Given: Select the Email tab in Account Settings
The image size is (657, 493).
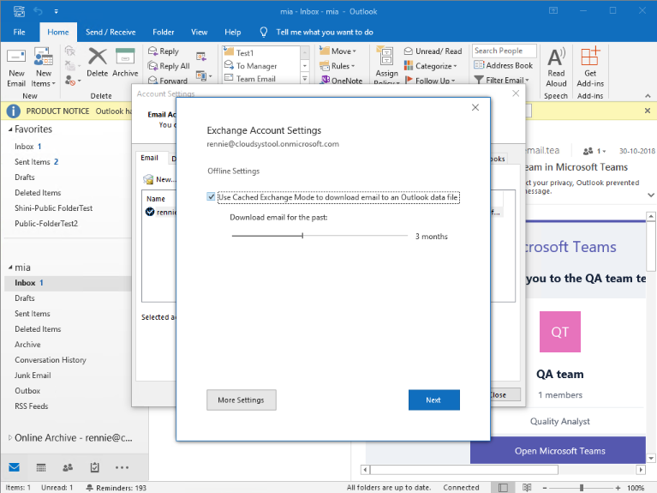Looking at the screenshot, I should tap(149, 158).
